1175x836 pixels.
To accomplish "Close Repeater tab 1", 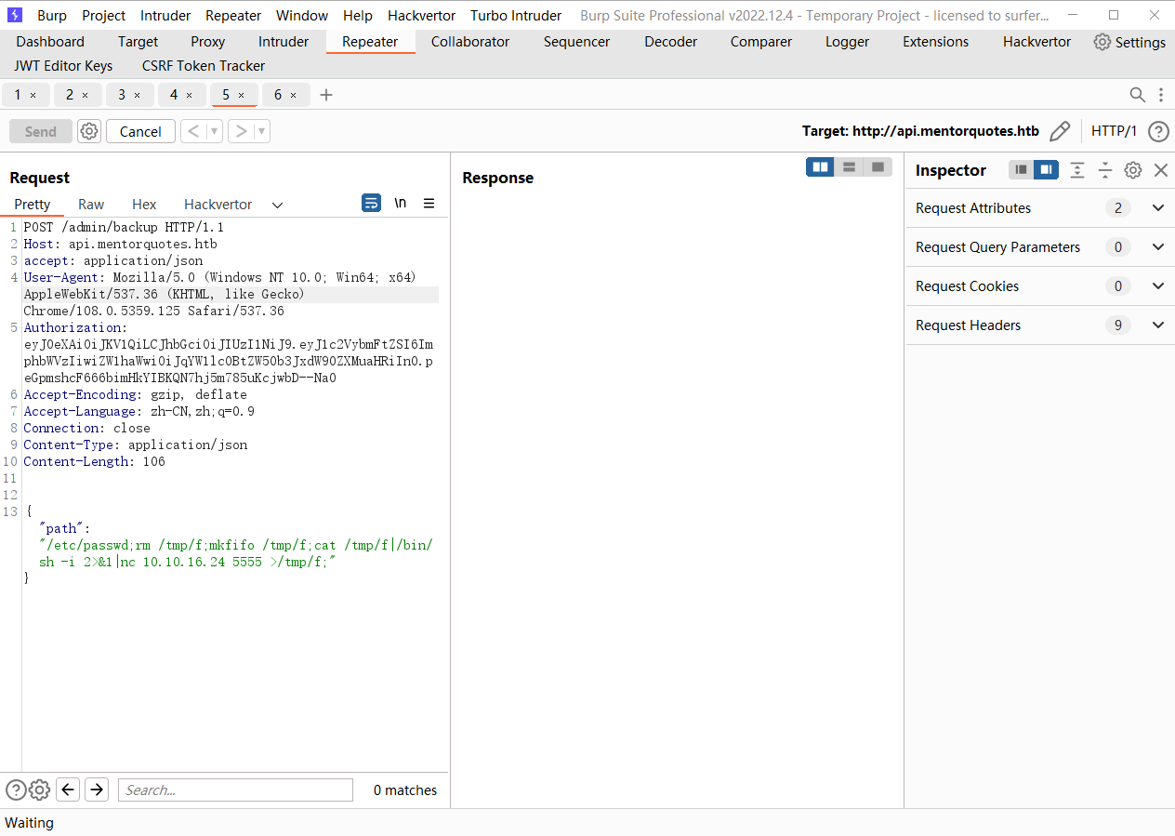I will (x=33, y=95).
